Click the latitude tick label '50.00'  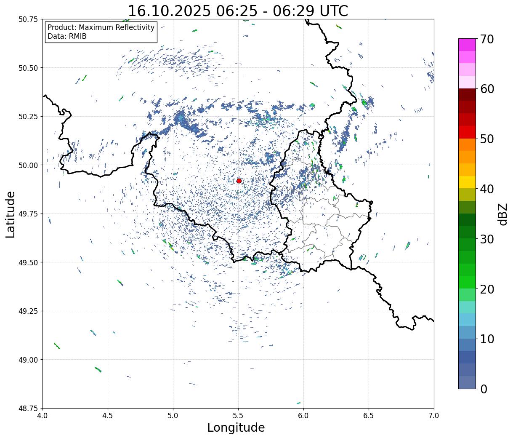point(28,165)
